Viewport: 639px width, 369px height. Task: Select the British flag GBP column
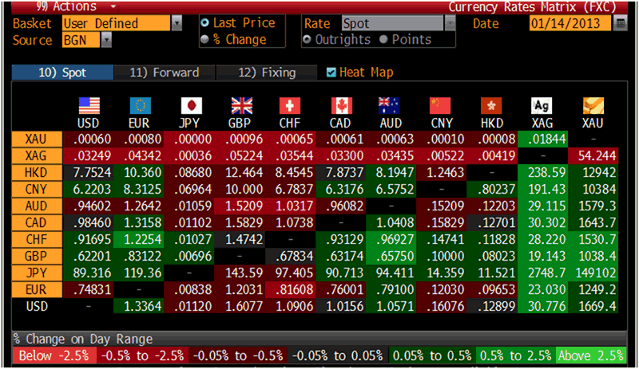point(240,106)
